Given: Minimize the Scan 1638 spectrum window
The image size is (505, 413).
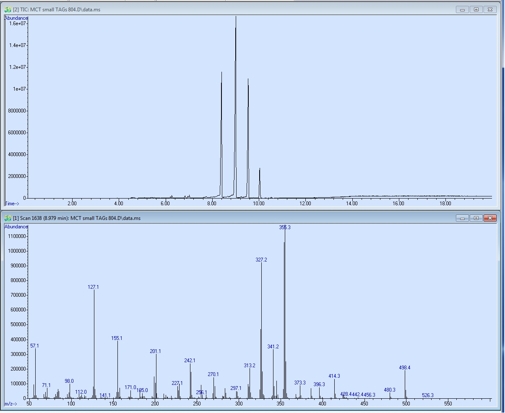Looking at the screenshot, I should tap(462, 218).
